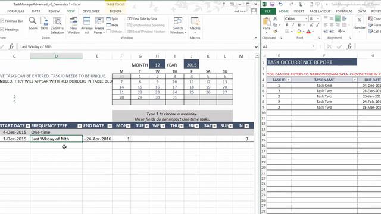Click the Wrap Text icon in right window
The image size is (381, 214).
click(x=344, y=18)
